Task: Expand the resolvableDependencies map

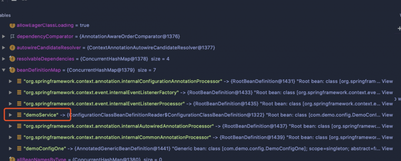Action: tap(4, 59)
